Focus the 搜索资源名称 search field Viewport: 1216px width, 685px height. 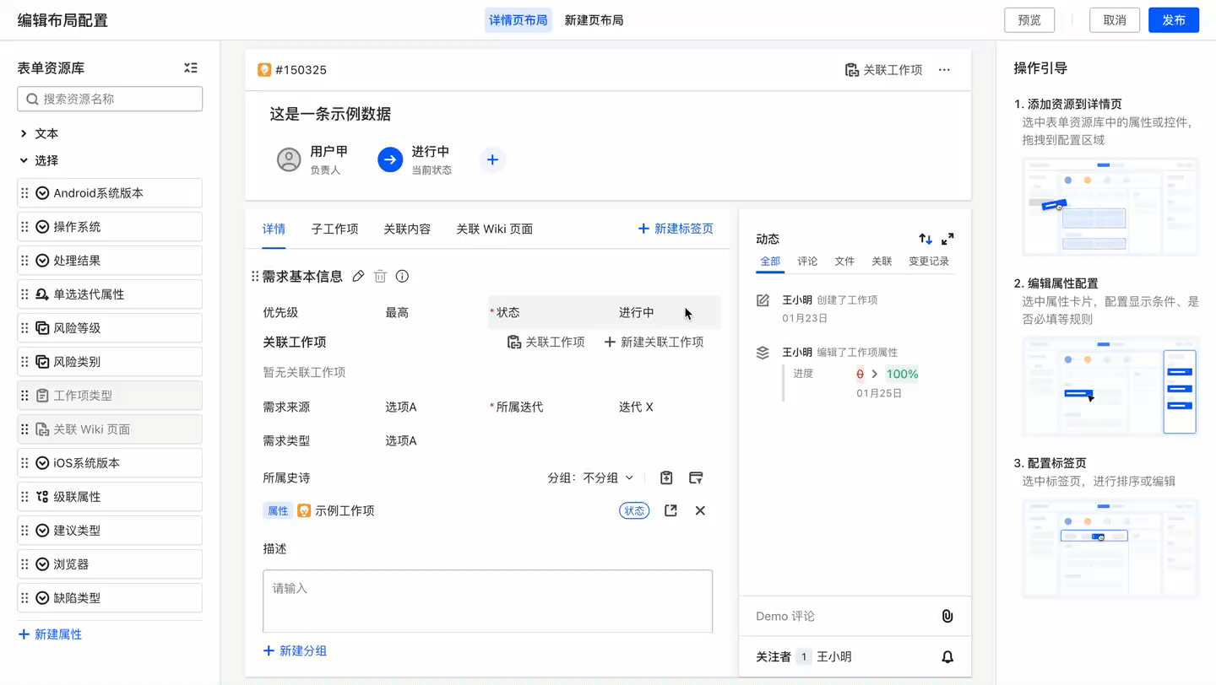click(110, 99)
